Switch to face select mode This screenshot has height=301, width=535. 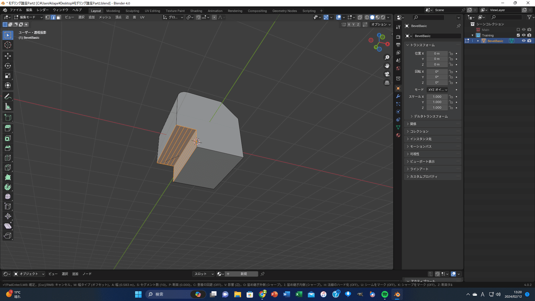[58, 17]
